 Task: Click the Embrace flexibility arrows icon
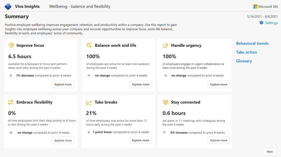click(11, 102)
